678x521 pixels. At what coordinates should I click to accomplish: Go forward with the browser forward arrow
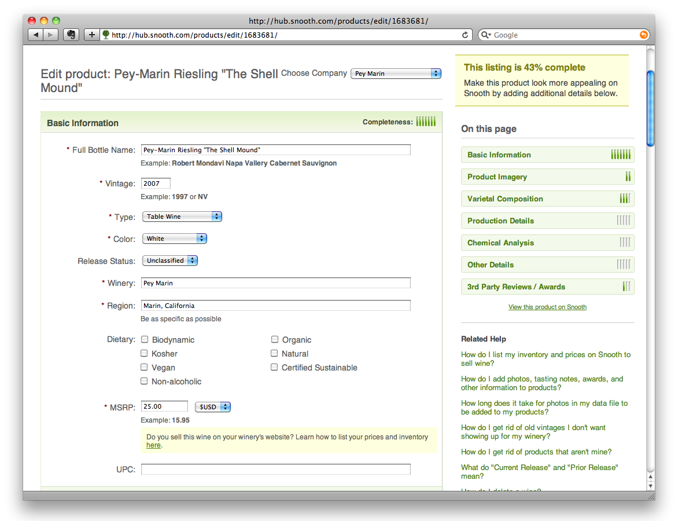pos(50,35)
